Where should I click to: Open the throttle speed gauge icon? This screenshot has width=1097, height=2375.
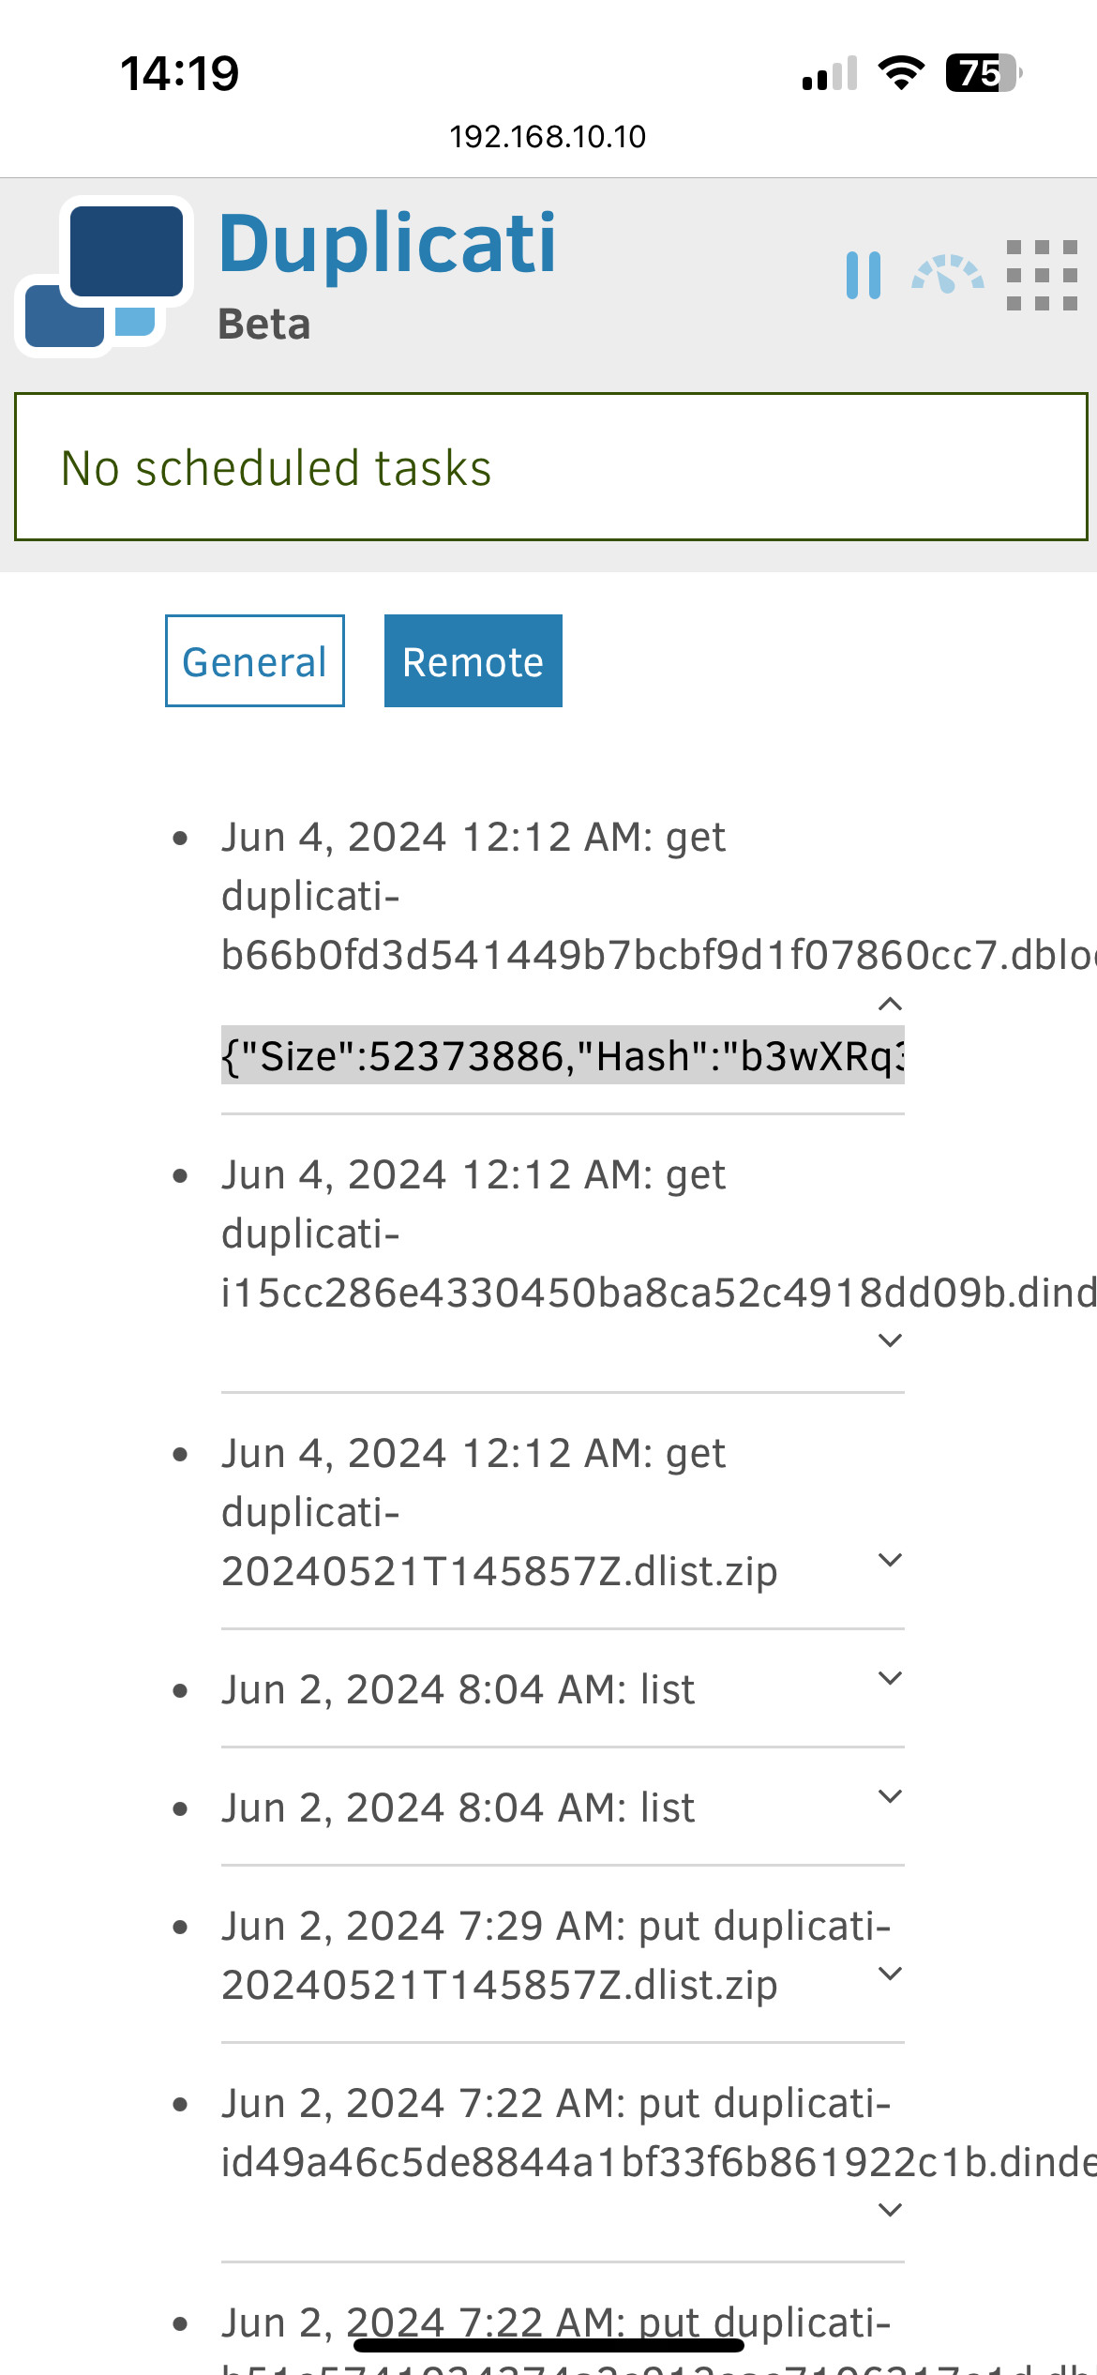pos(948,275)
